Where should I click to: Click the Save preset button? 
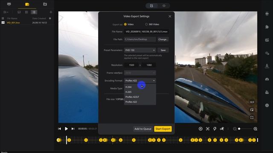point(163,50)
